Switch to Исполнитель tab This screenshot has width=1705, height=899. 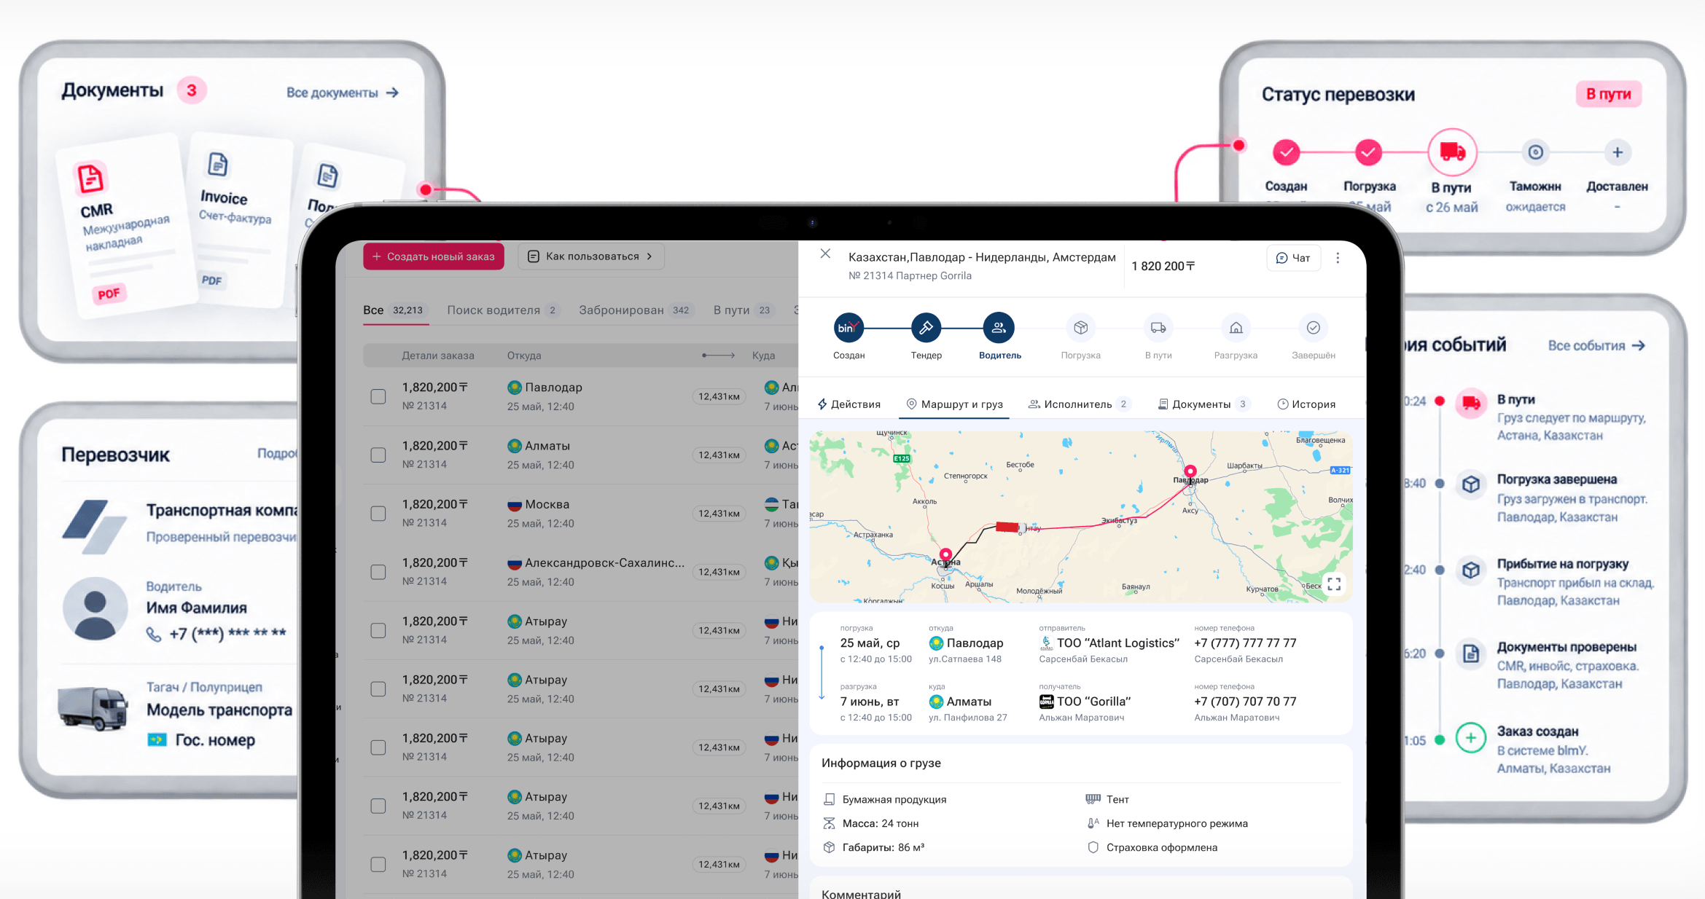tap(1078, 404)
